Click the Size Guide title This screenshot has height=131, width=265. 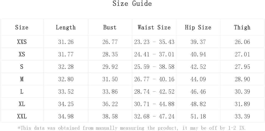coord(132,4)
